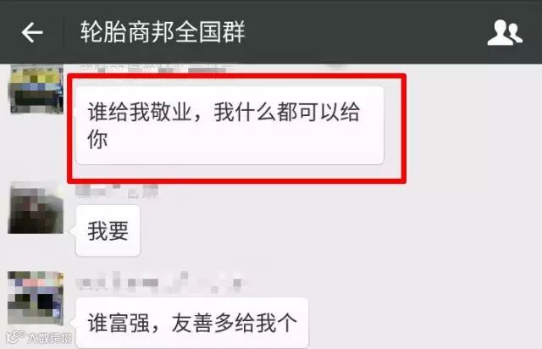Tap the back arrow in header

coord(32,32)
